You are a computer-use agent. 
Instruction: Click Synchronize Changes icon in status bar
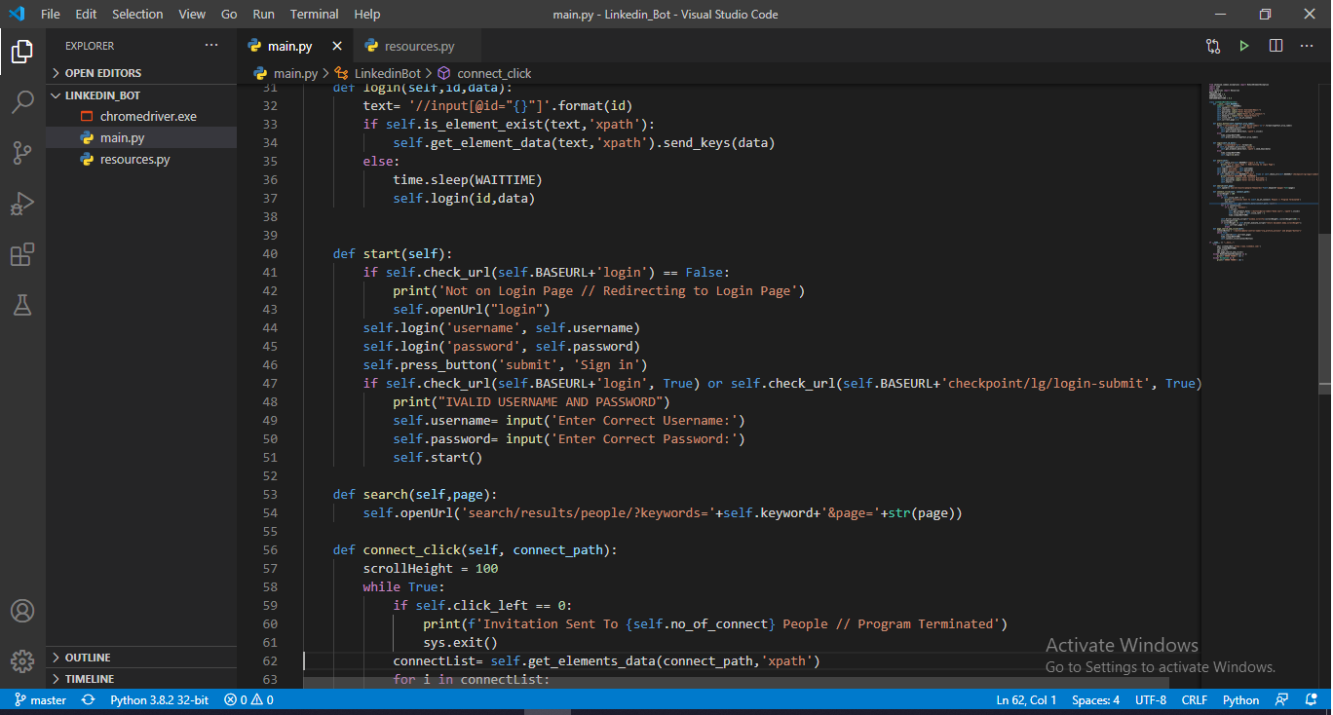(x=89, y=700)
